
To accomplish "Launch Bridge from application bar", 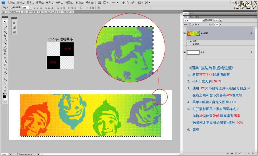I will tap(99, 3).
